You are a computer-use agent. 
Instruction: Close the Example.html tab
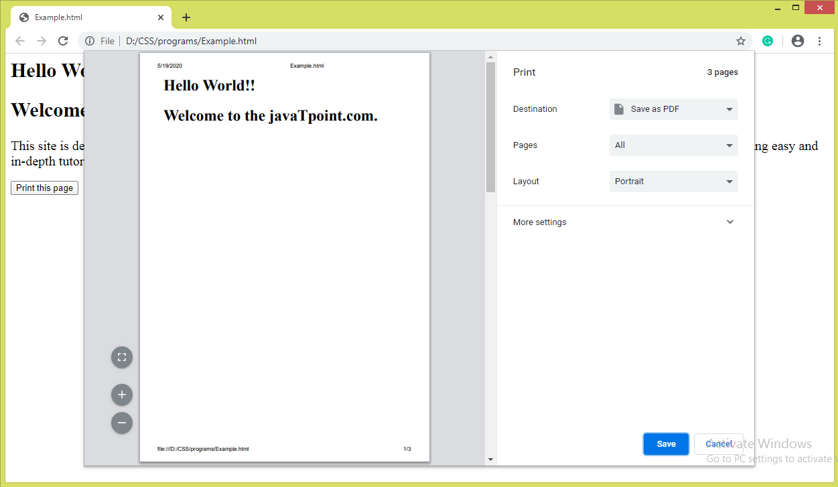click(161, 17)
